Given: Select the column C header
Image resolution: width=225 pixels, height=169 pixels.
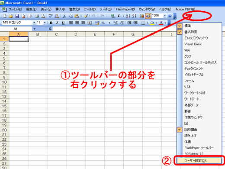Looking at the screenshot, I should point(57,34).
